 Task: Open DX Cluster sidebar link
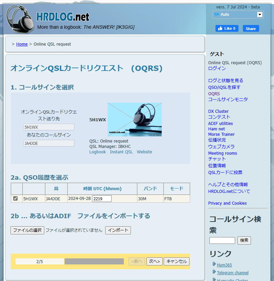[x=219, y=111]
